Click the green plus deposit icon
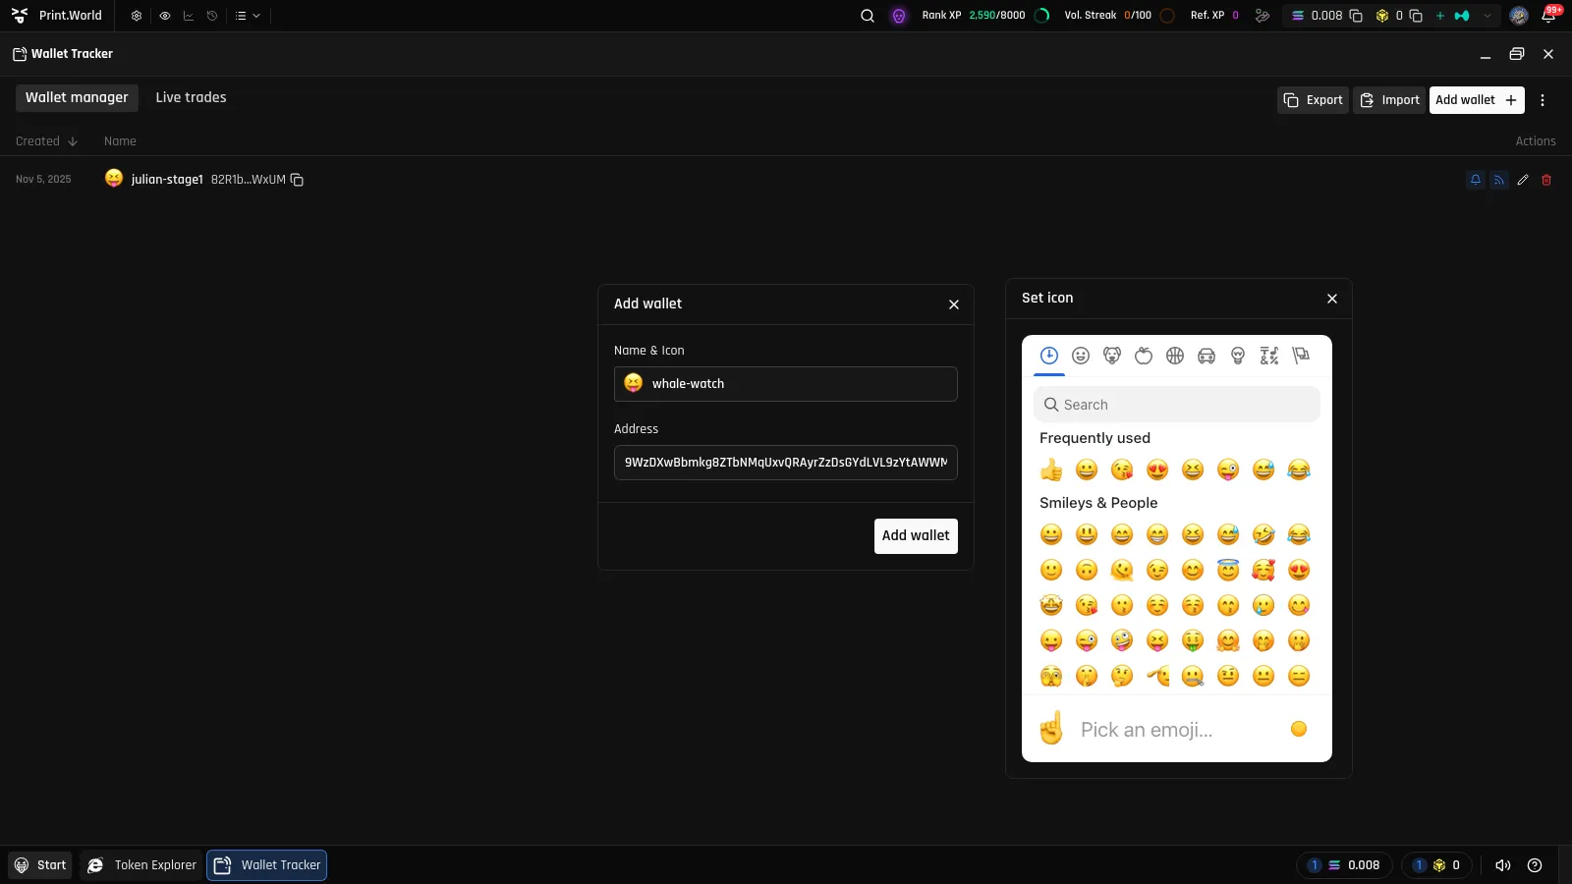The image size is (1572, 884). click(1440, 16)
